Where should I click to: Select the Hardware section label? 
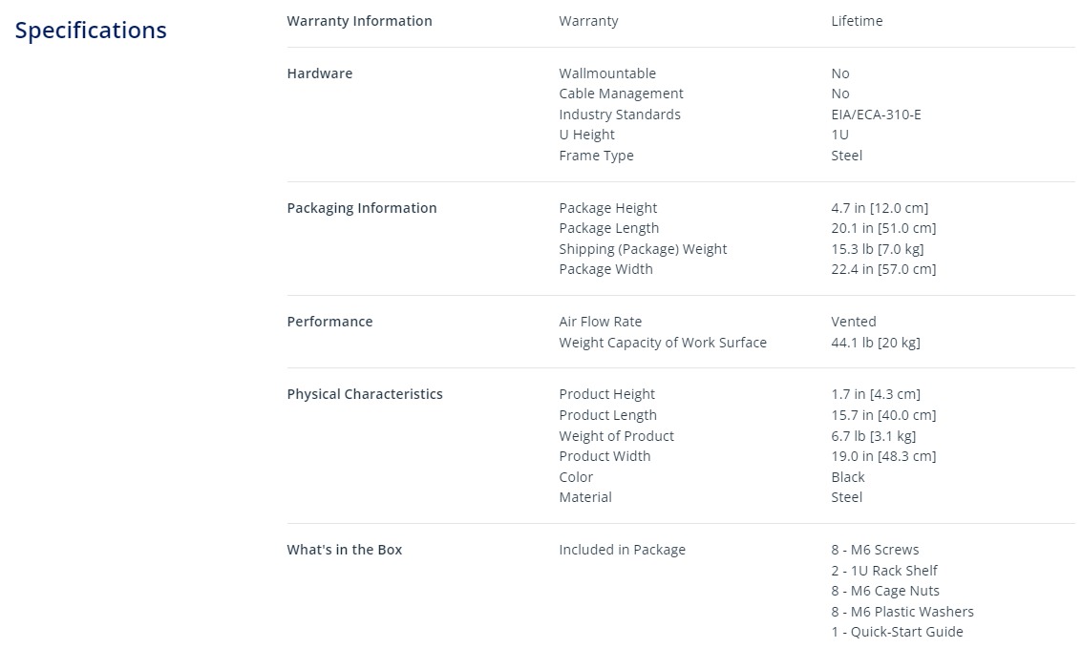coord(320,73)
